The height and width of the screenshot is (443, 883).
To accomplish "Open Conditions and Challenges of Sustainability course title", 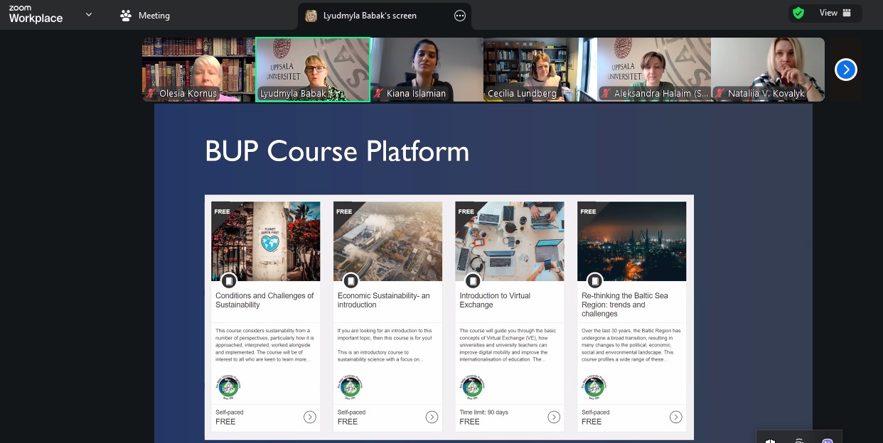I will [x=264, y=300].
